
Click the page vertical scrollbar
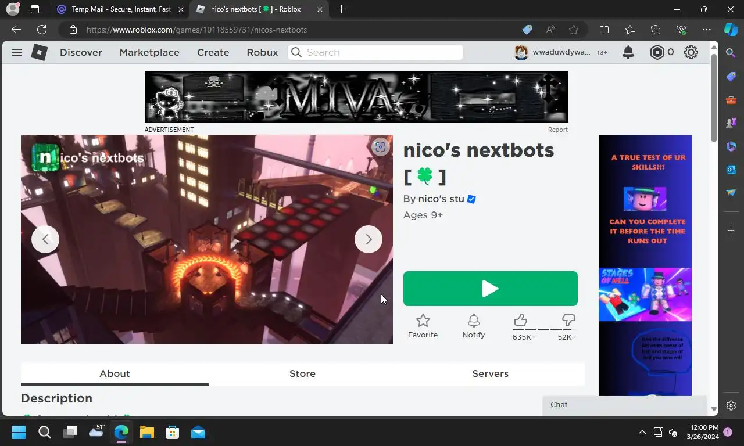714,99
